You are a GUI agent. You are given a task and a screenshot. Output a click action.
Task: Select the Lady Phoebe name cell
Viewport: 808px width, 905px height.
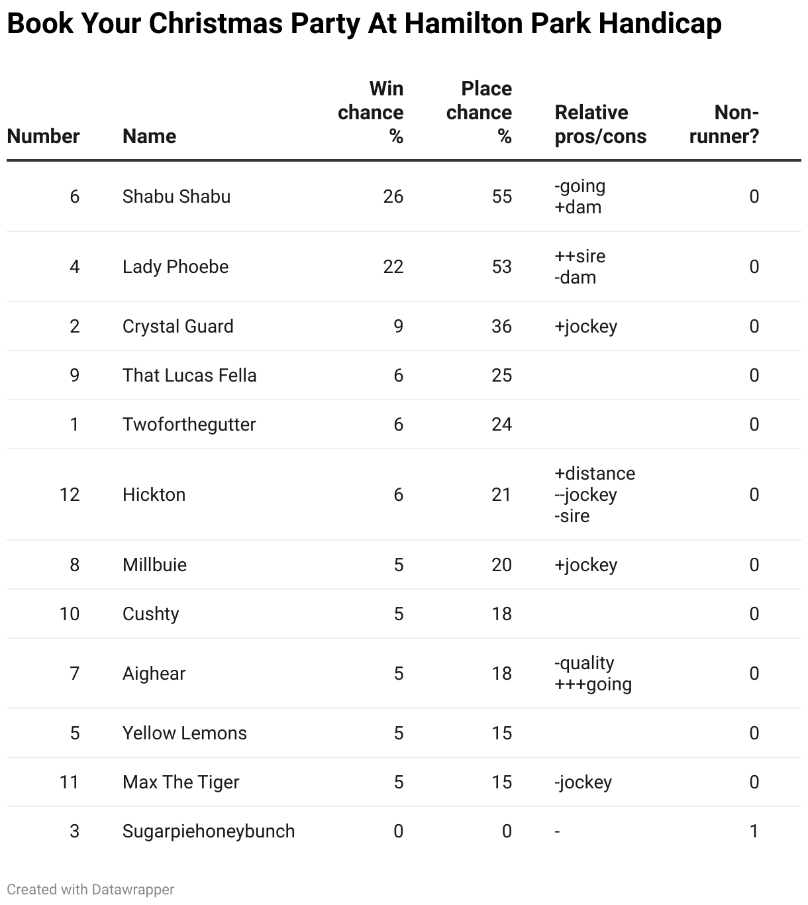click(x=176, y=267)
